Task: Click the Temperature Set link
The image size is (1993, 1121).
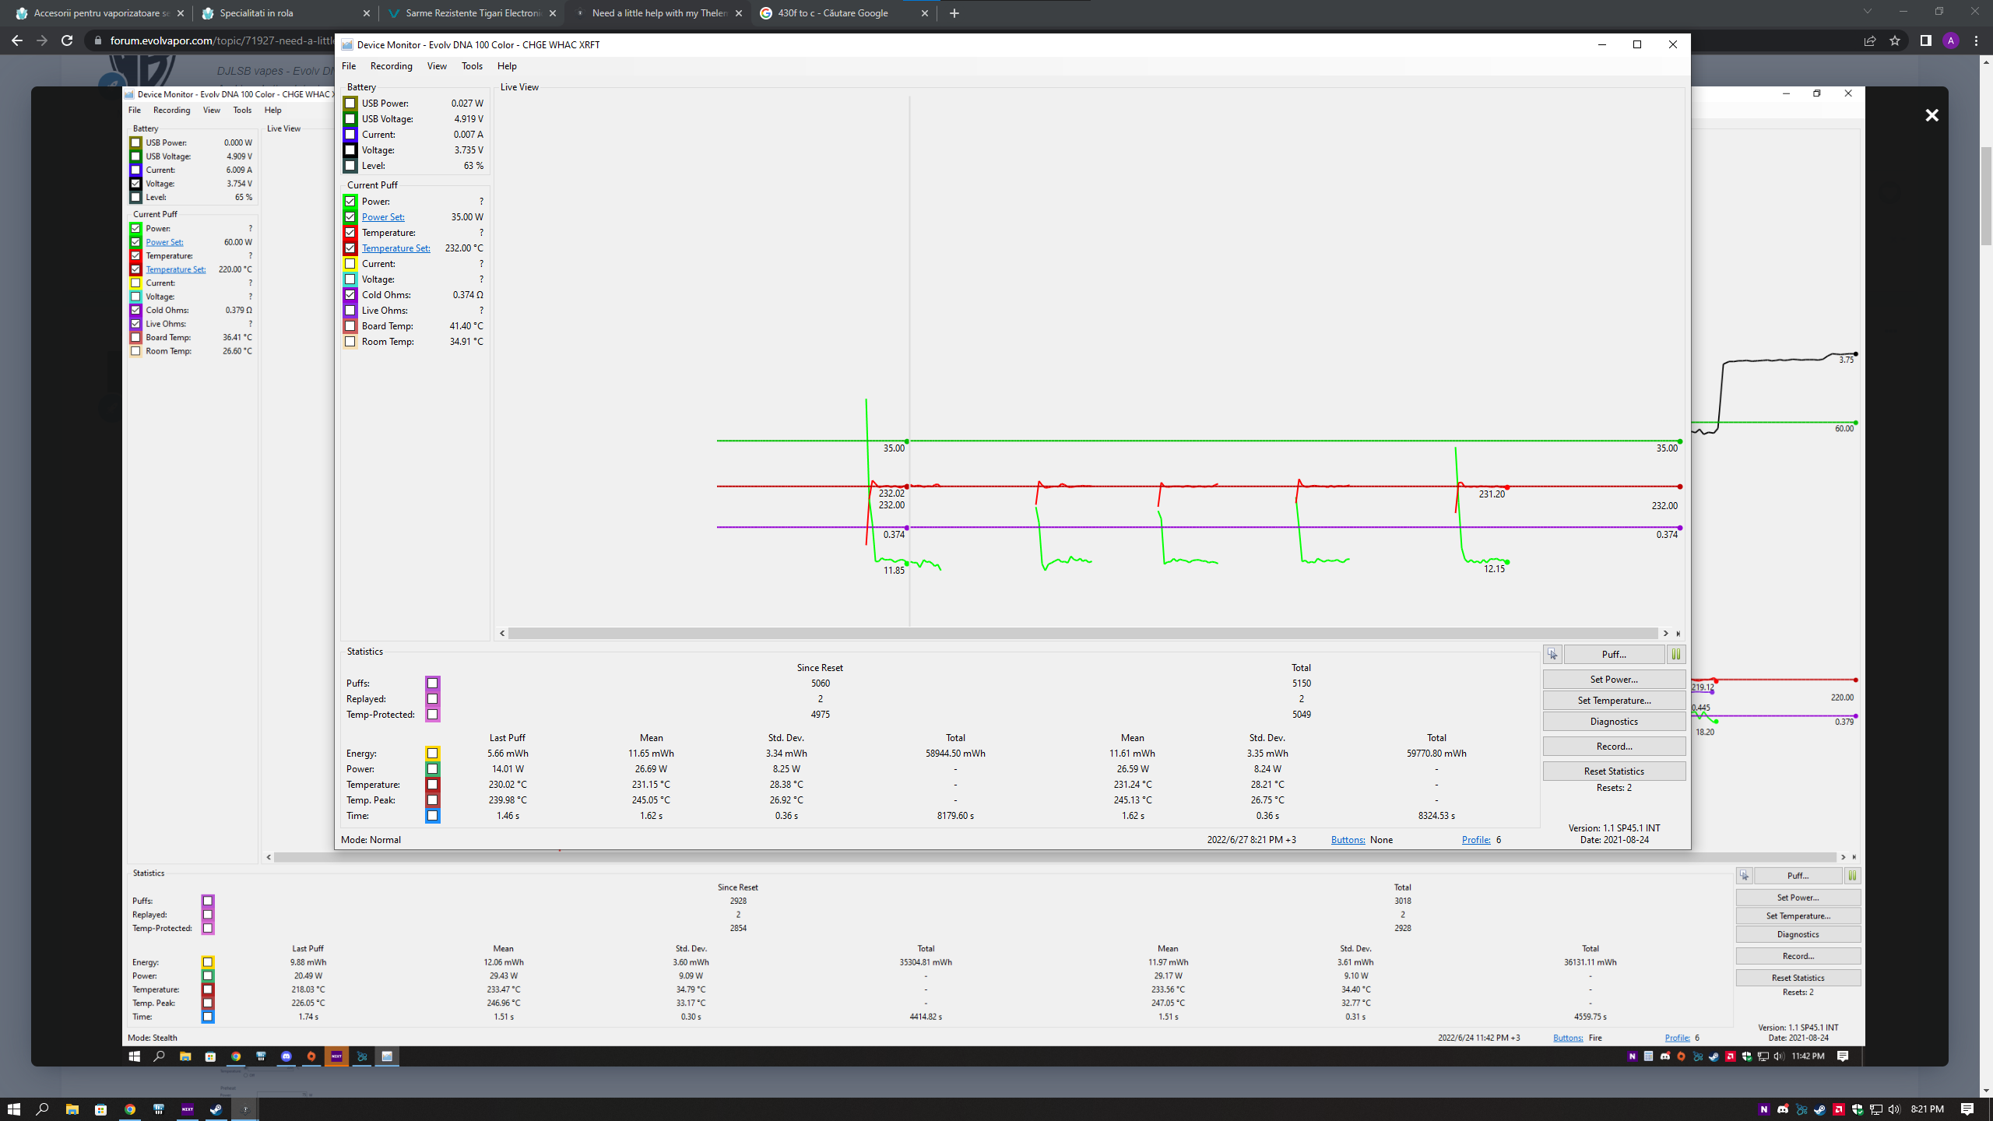Action: 395,248
